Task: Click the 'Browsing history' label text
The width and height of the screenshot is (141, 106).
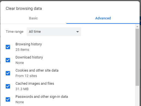Action: pyautogui.click(x=29, y=44)
